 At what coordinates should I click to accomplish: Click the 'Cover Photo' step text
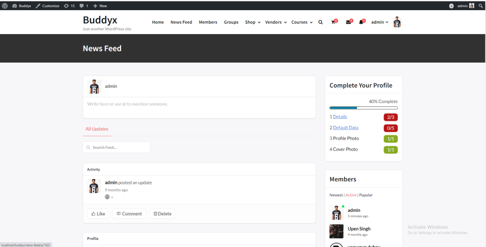(x=345, y=149)
